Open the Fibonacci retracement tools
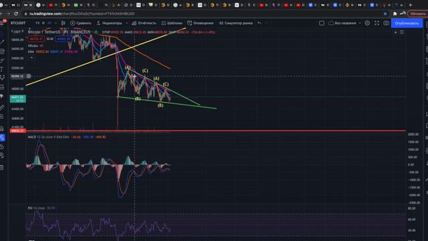This screenshot has width=428, height=241. pos(2,51)
